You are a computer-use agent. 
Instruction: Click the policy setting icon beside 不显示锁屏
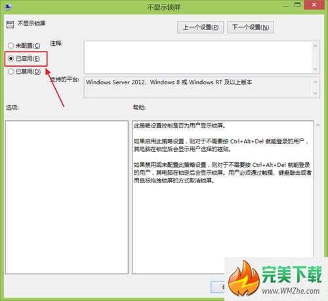coord(10,24)
